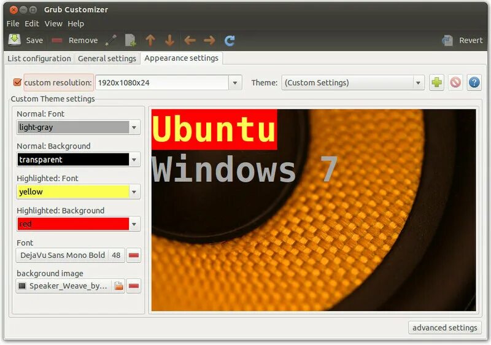Click the red remove theme icon
The image size is (491, 345).
455,83
